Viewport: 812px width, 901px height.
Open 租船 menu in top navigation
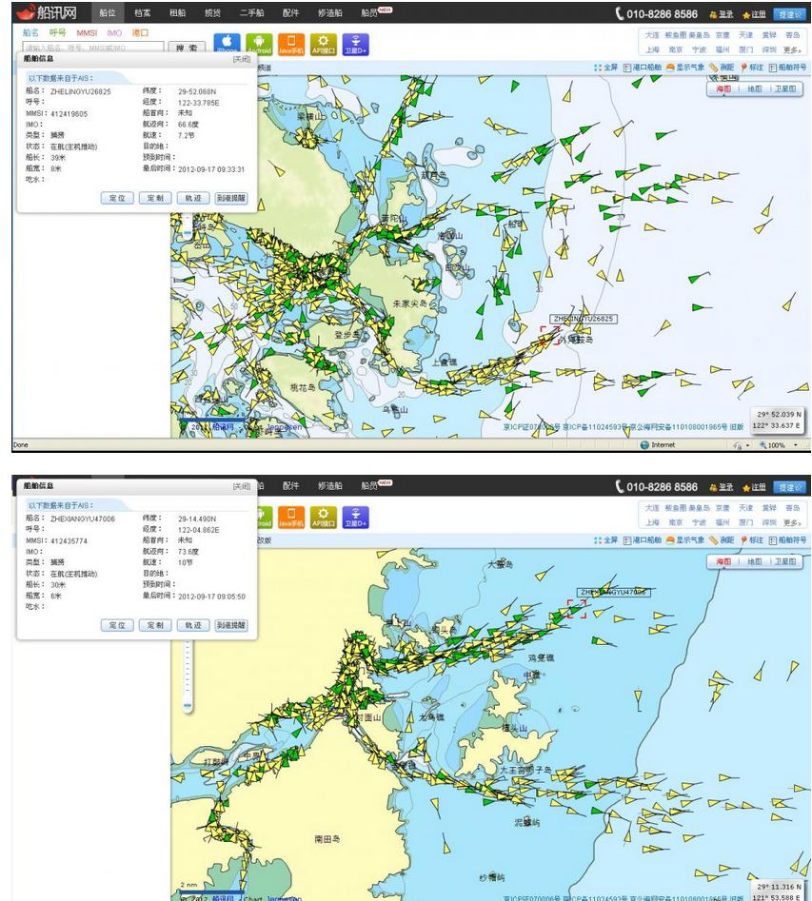(x=178, y=12)
